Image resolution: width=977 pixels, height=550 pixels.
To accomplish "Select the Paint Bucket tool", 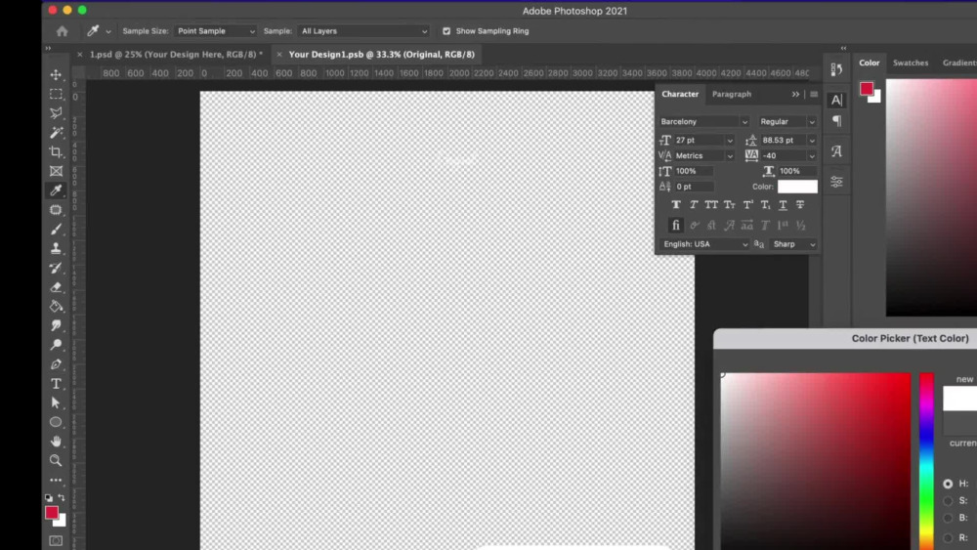I will click(x=56, y=307).
